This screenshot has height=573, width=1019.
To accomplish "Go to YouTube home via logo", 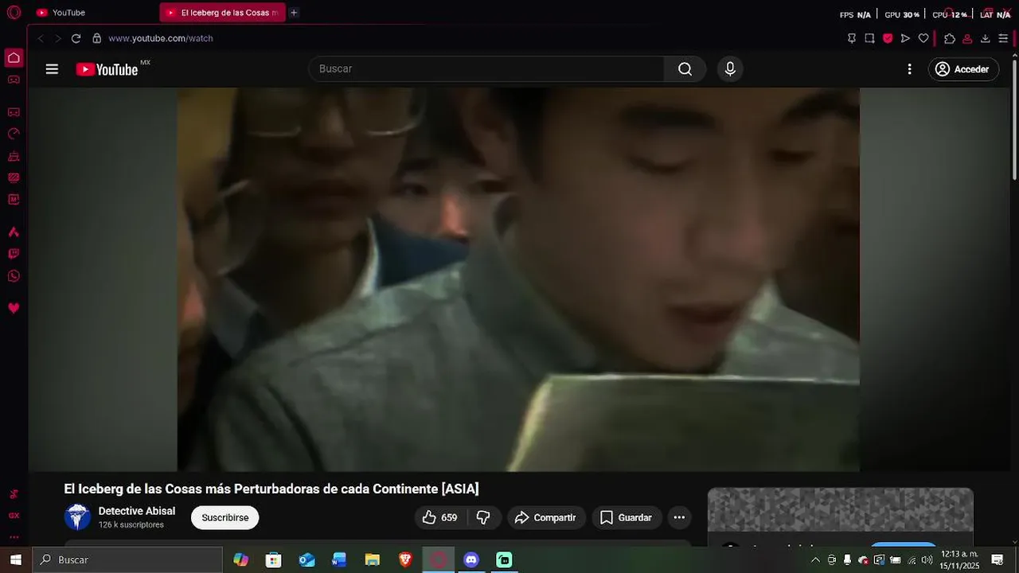I will tap(107, 69).
